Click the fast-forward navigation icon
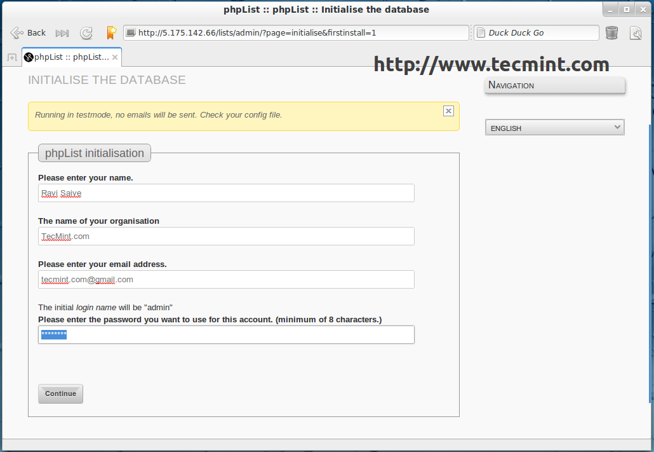The height and width of the screenshot is (452, 654). point(62,33)
